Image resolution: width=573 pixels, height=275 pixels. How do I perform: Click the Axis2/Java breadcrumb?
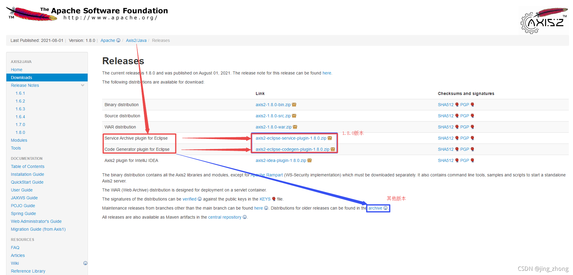tap(136, 40)
